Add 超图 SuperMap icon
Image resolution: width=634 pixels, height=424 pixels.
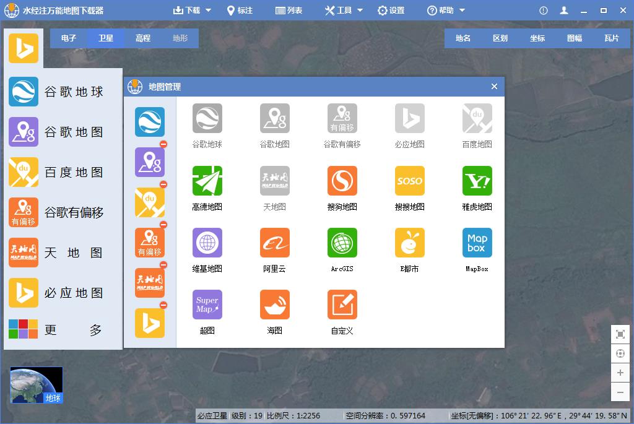coord(207,305)
